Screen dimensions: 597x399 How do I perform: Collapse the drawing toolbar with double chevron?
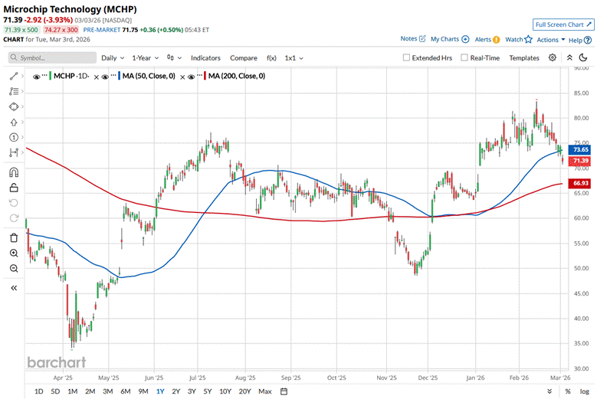pyautogui.click(x=14, y=288)
